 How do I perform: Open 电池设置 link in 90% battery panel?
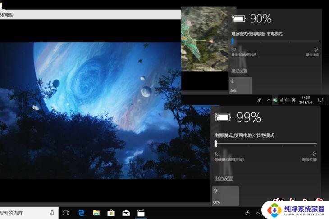239,71
